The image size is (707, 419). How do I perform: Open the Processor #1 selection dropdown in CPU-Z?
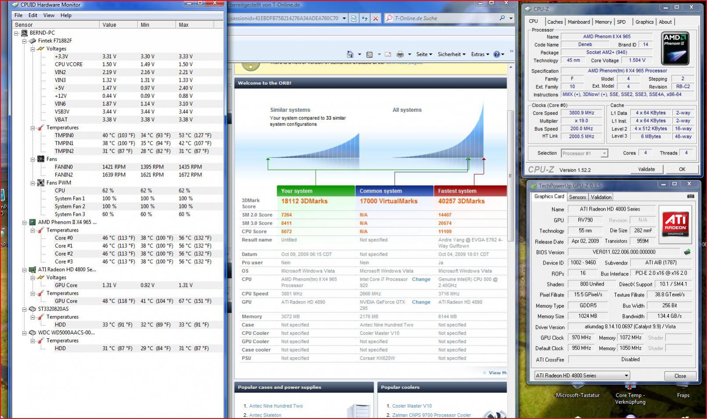(x=605, y=154)
